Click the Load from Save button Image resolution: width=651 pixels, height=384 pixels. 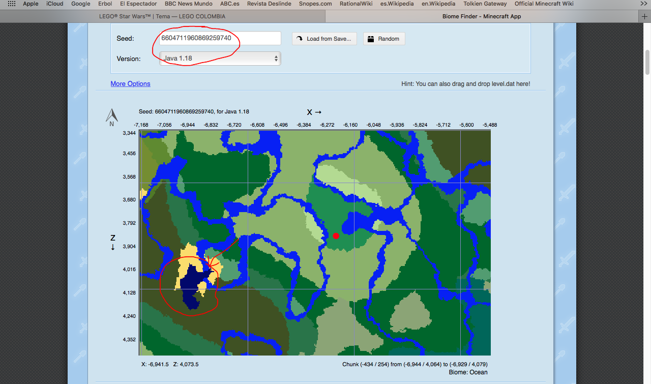click(x=324, y=39)
